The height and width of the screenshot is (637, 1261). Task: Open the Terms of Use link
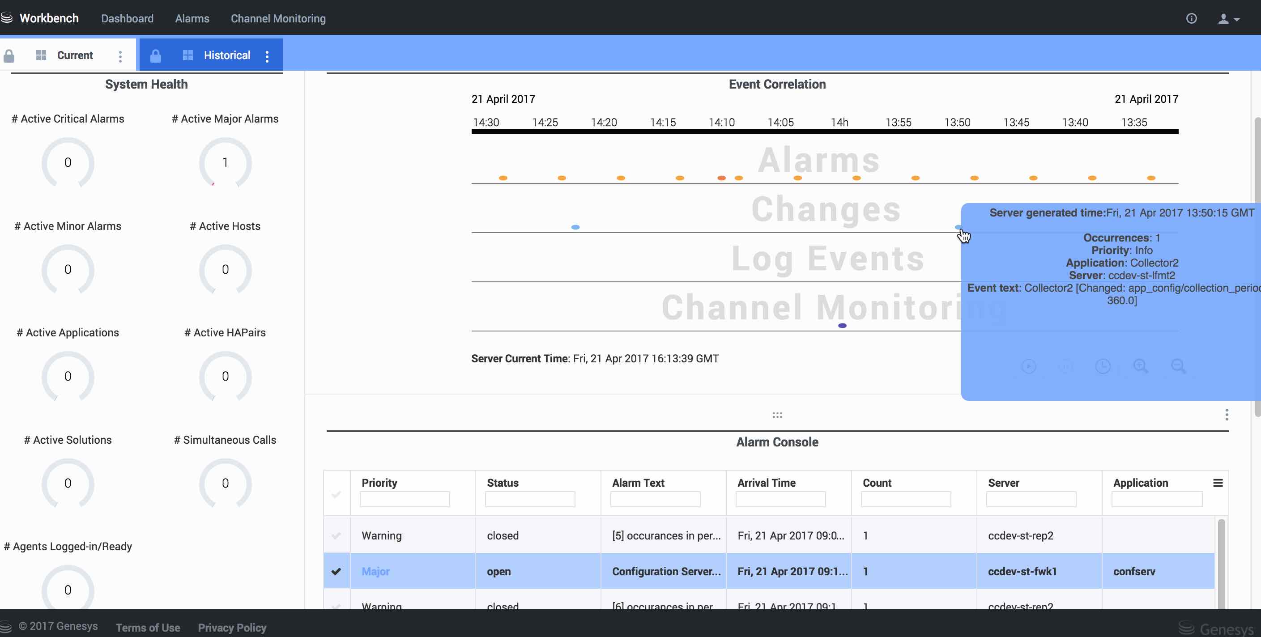(148, 627)
